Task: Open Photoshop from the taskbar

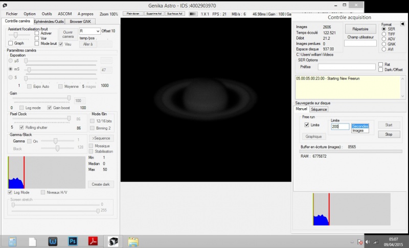Action: pyautogui.click(x=73, y=240)
